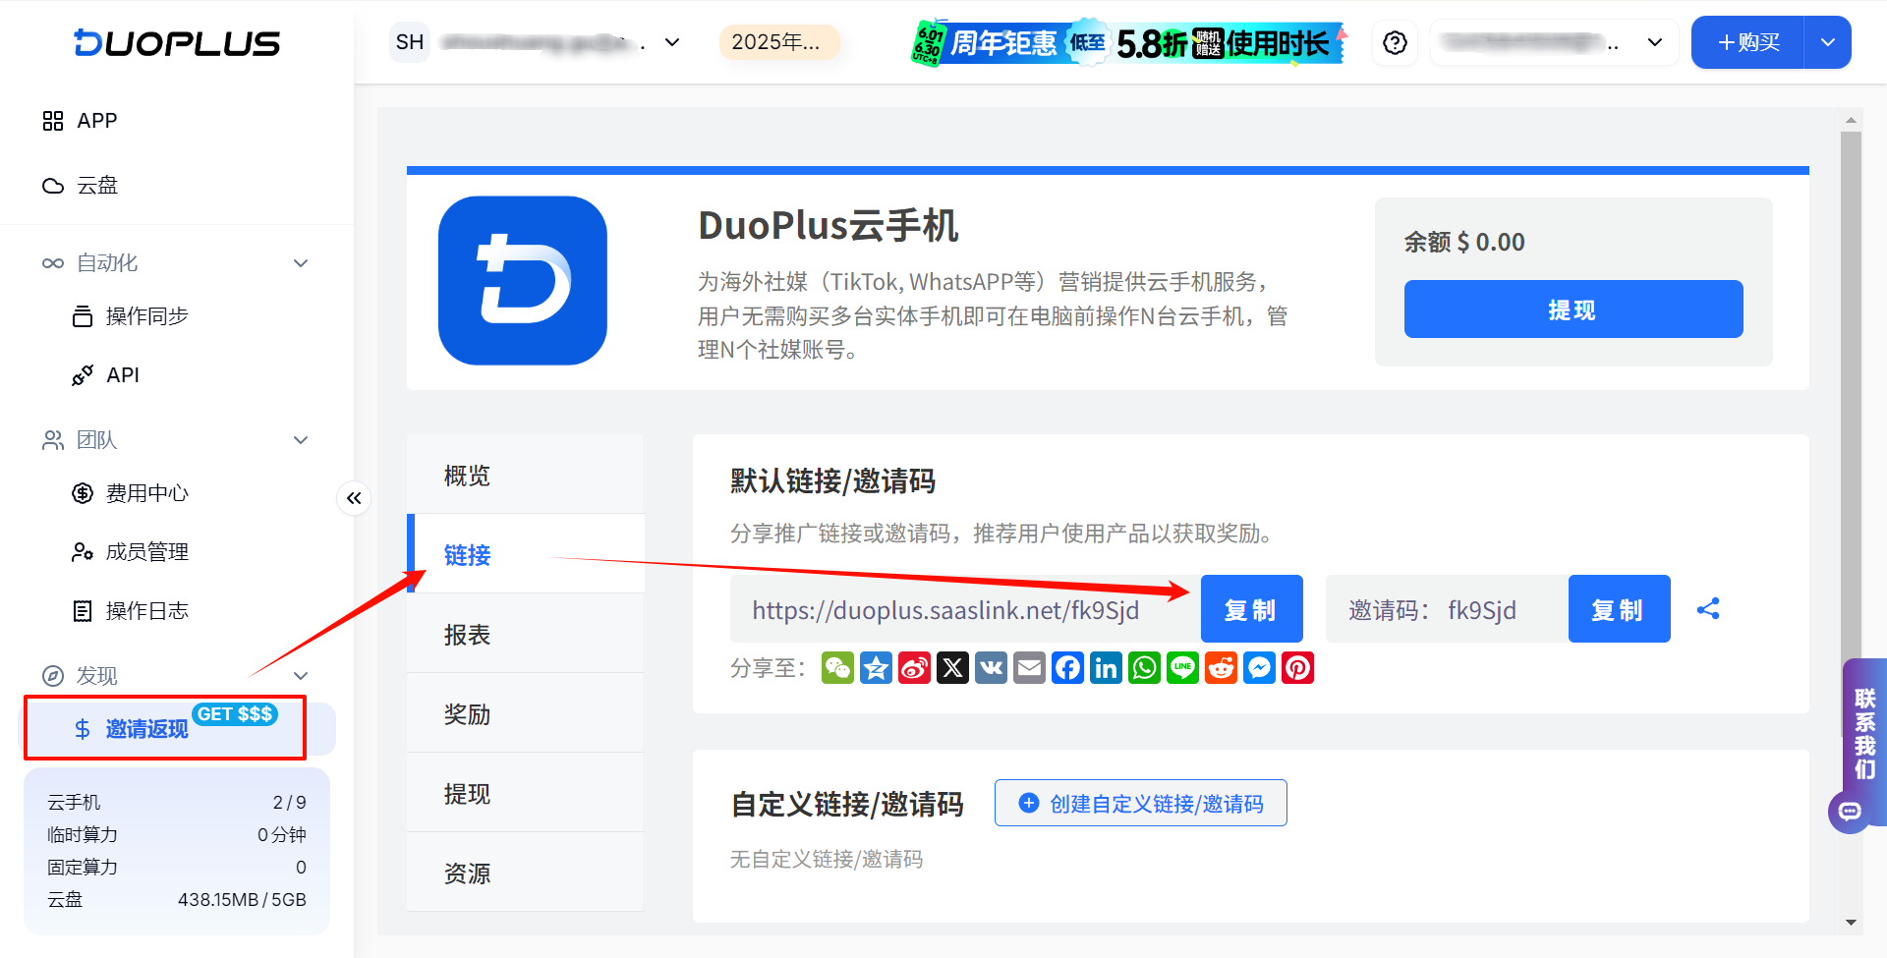The width and height of the screenshot is (1887, 958).
Task: Click 创建自定义链接/邀请码 button
Action: (x=1140, y=804)
